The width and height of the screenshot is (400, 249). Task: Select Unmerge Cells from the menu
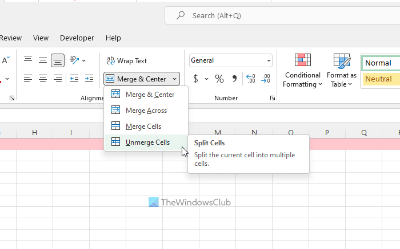tap(147, 142)
